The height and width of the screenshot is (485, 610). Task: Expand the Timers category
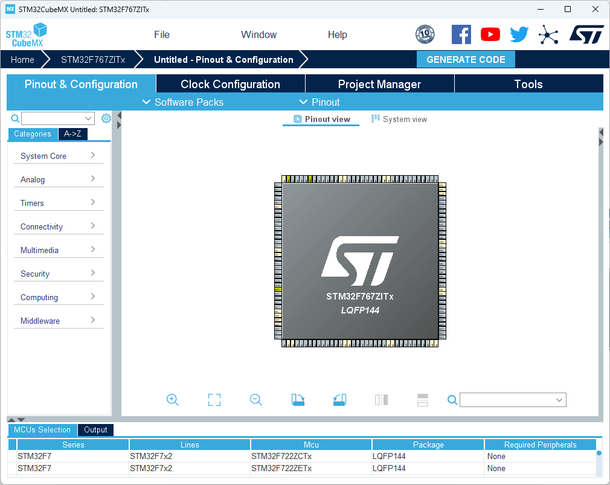(x=59, y=203)
